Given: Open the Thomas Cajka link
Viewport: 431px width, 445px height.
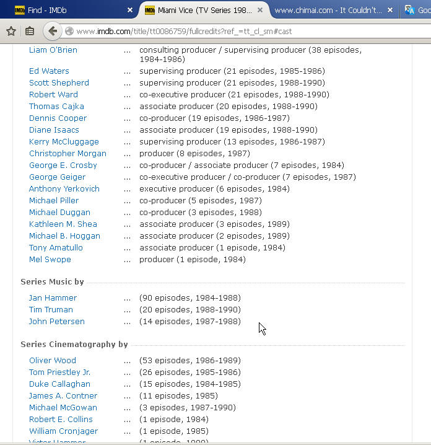Looking at the screenshot, I should point(56,107).
